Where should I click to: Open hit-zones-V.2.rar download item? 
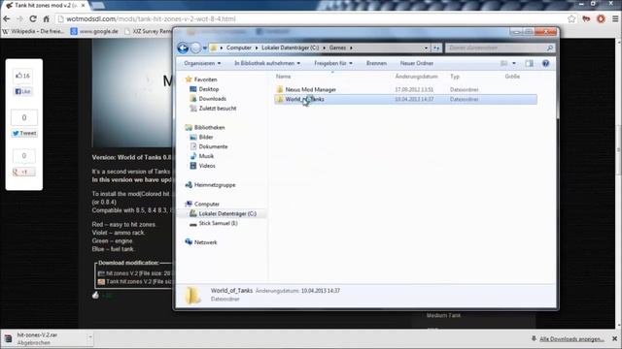pyautogui.click(x=44, y=338)
